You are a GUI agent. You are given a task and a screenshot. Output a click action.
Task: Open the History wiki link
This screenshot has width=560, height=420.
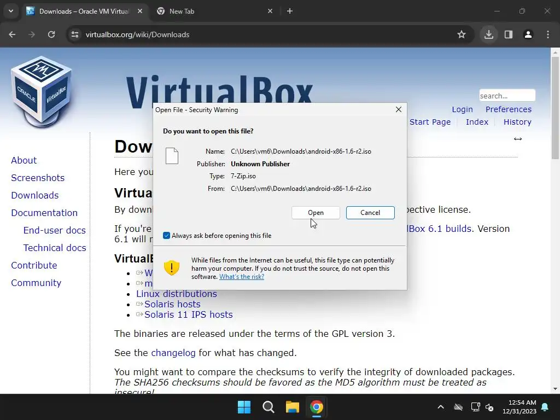pos(517,122)
